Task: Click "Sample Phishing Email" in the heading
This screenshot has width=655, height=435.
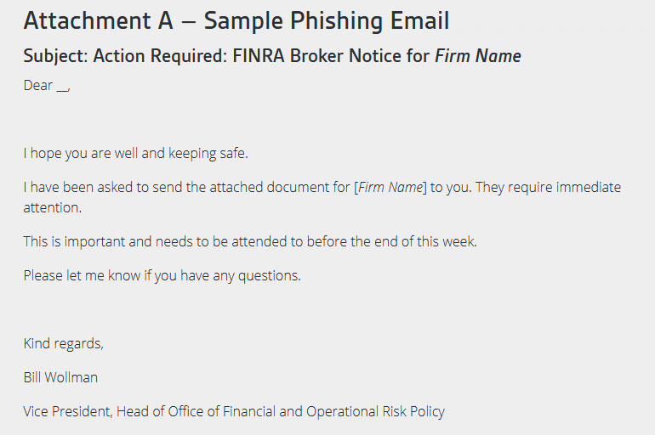Action: tap(327, 21)
